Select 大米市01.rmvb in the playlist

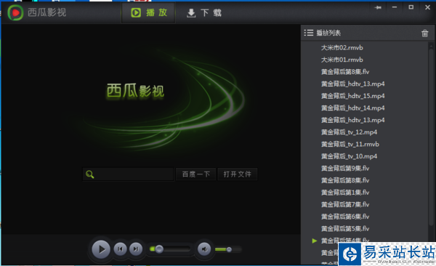pos(342,60)
